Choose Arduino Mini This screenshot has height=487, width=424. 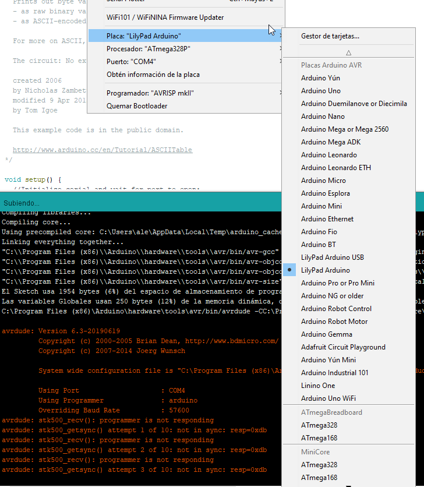coord(348,206)
